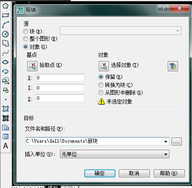Select the Multiline Text tool
Viewport: 192px width, 188px height.
[6, 146]
